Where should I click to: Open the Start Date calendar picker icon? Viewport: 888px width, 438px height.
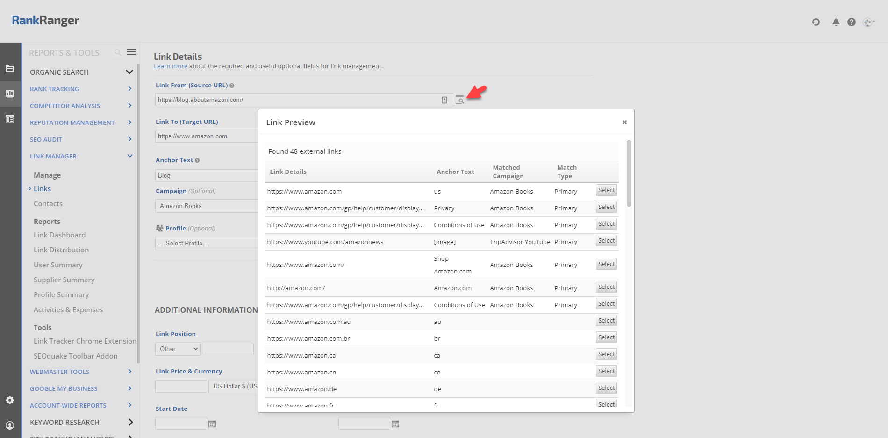pos(212,424)
